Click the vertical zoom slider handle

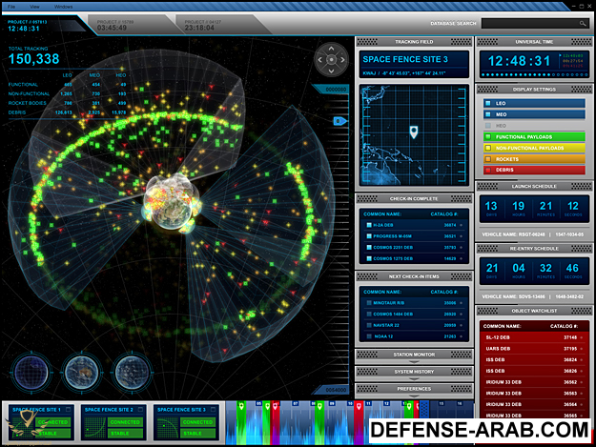338,121
